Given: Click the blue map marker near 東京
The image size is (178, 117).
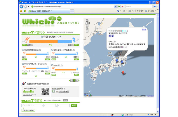Looking at the screenshot, I should (x=122, y=62).
